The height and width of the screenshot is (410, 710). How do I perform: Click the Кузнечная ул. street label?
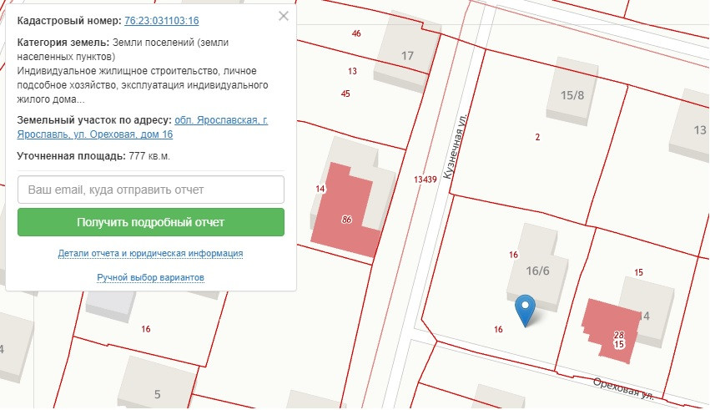tap(454, 146)
